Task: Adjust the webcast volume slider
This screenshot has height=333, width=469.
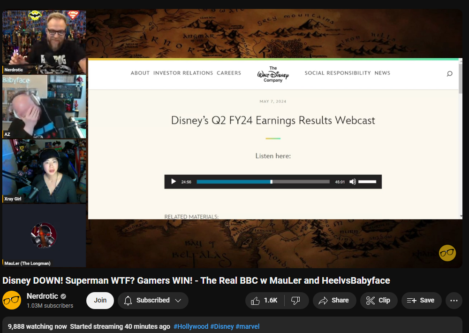Action: 367,182
